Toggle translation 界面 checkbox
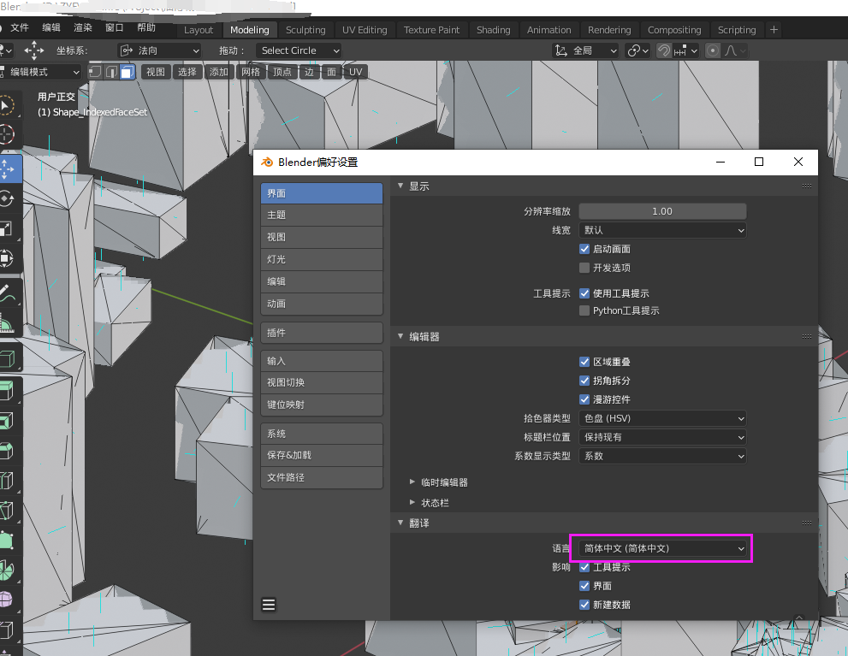 tap(584, 586)
